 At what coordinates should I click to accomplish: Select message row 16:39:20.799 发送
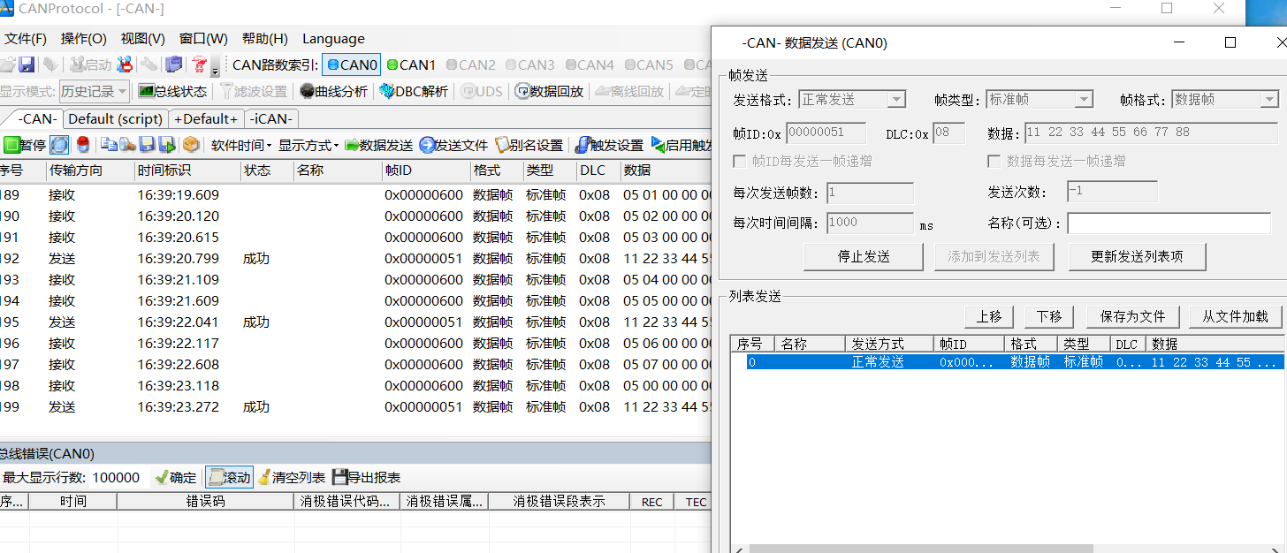[355, 259]
